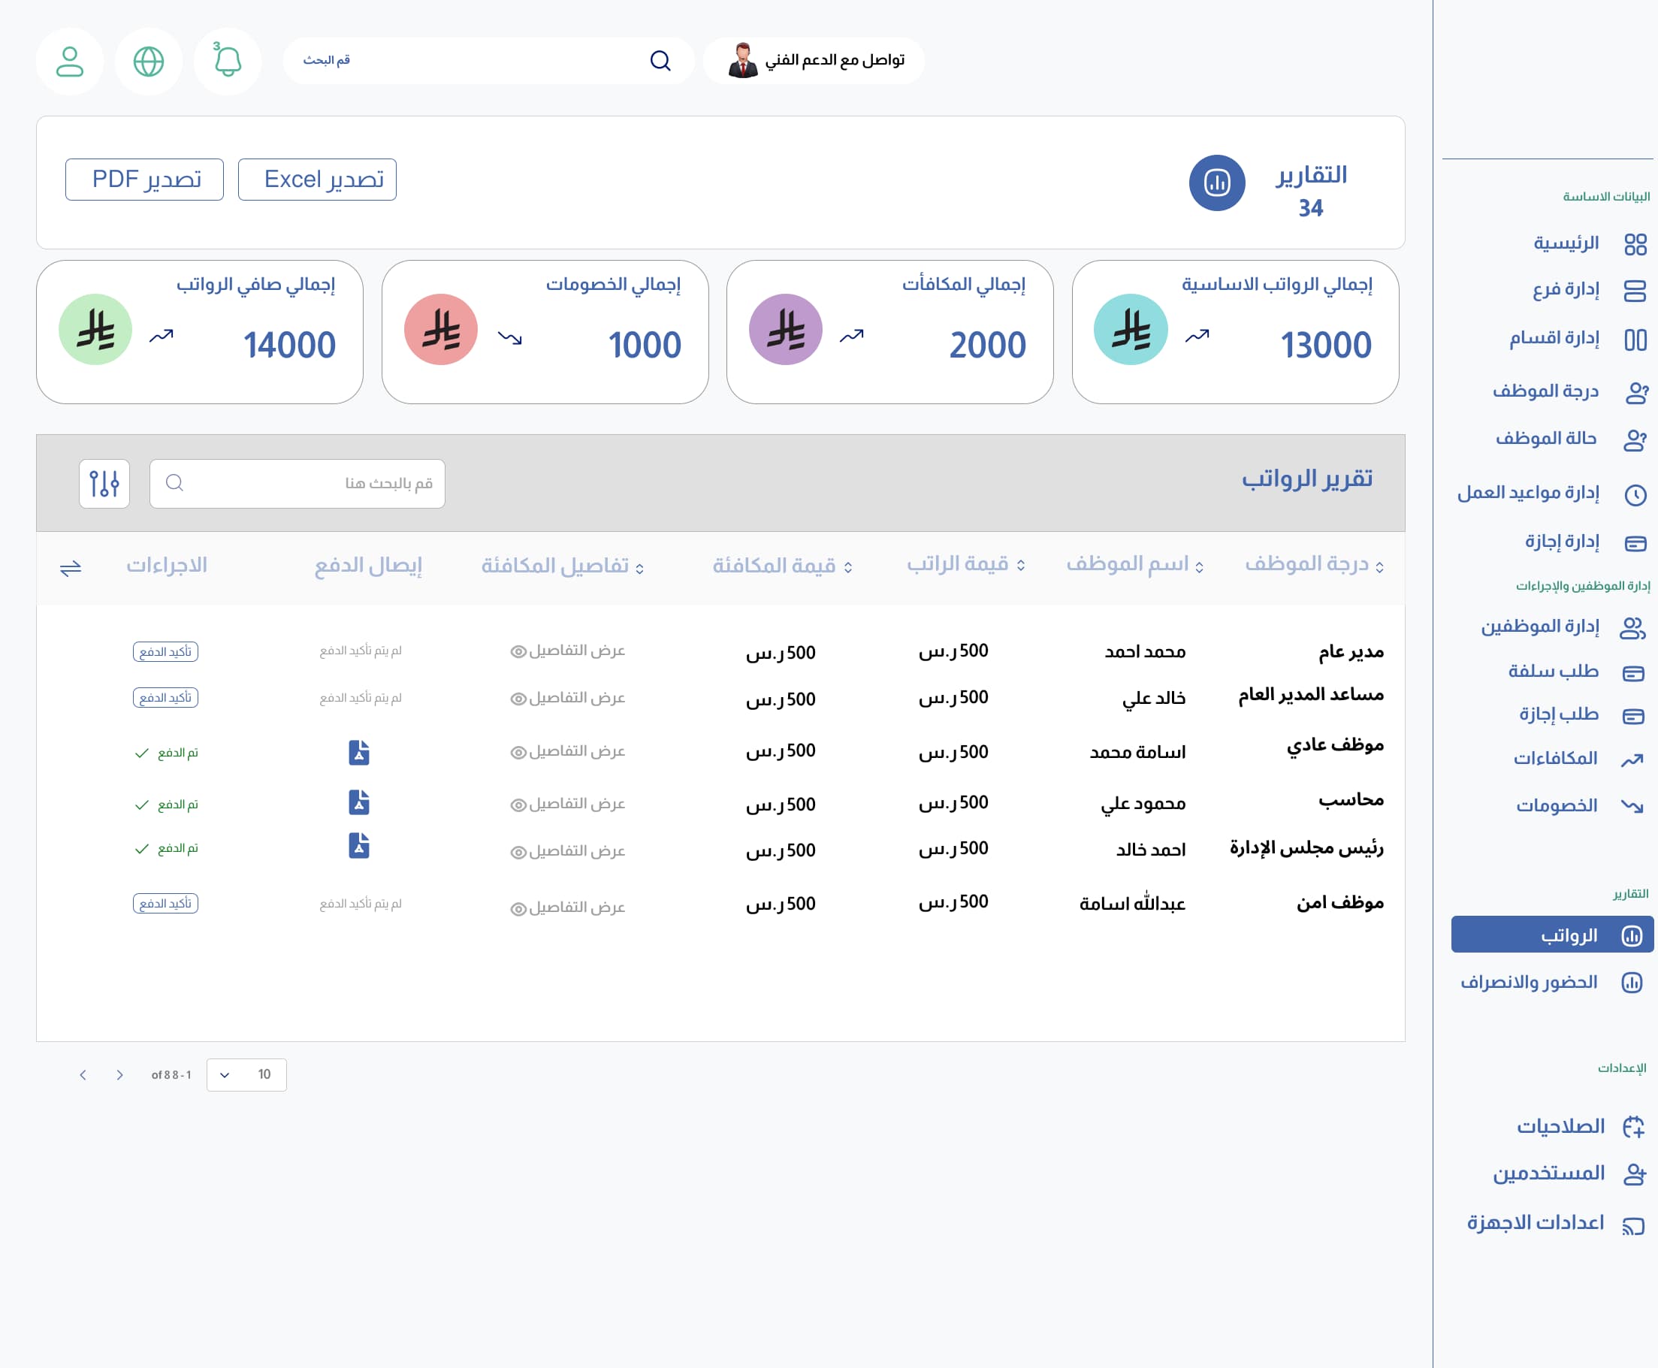The height and width of the screenshot is (1368, 1658).
Task: Click the column swap arrows icon
Action: click(71, 567)
